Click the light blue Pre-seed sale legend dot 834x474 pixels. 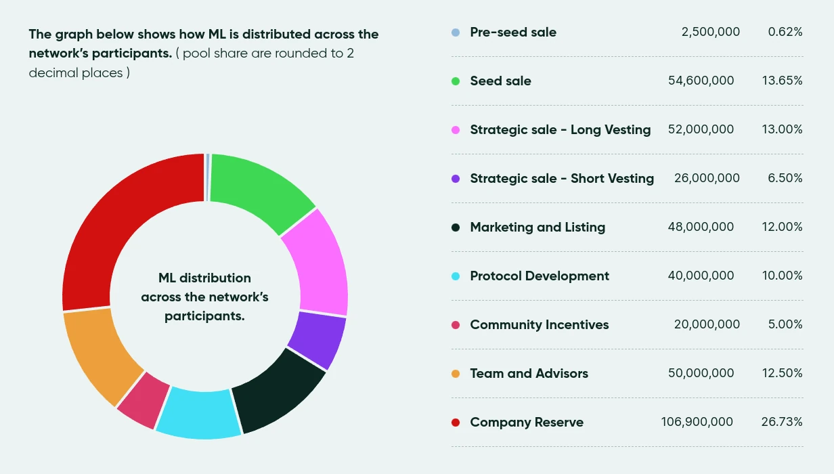click(456, 33)
